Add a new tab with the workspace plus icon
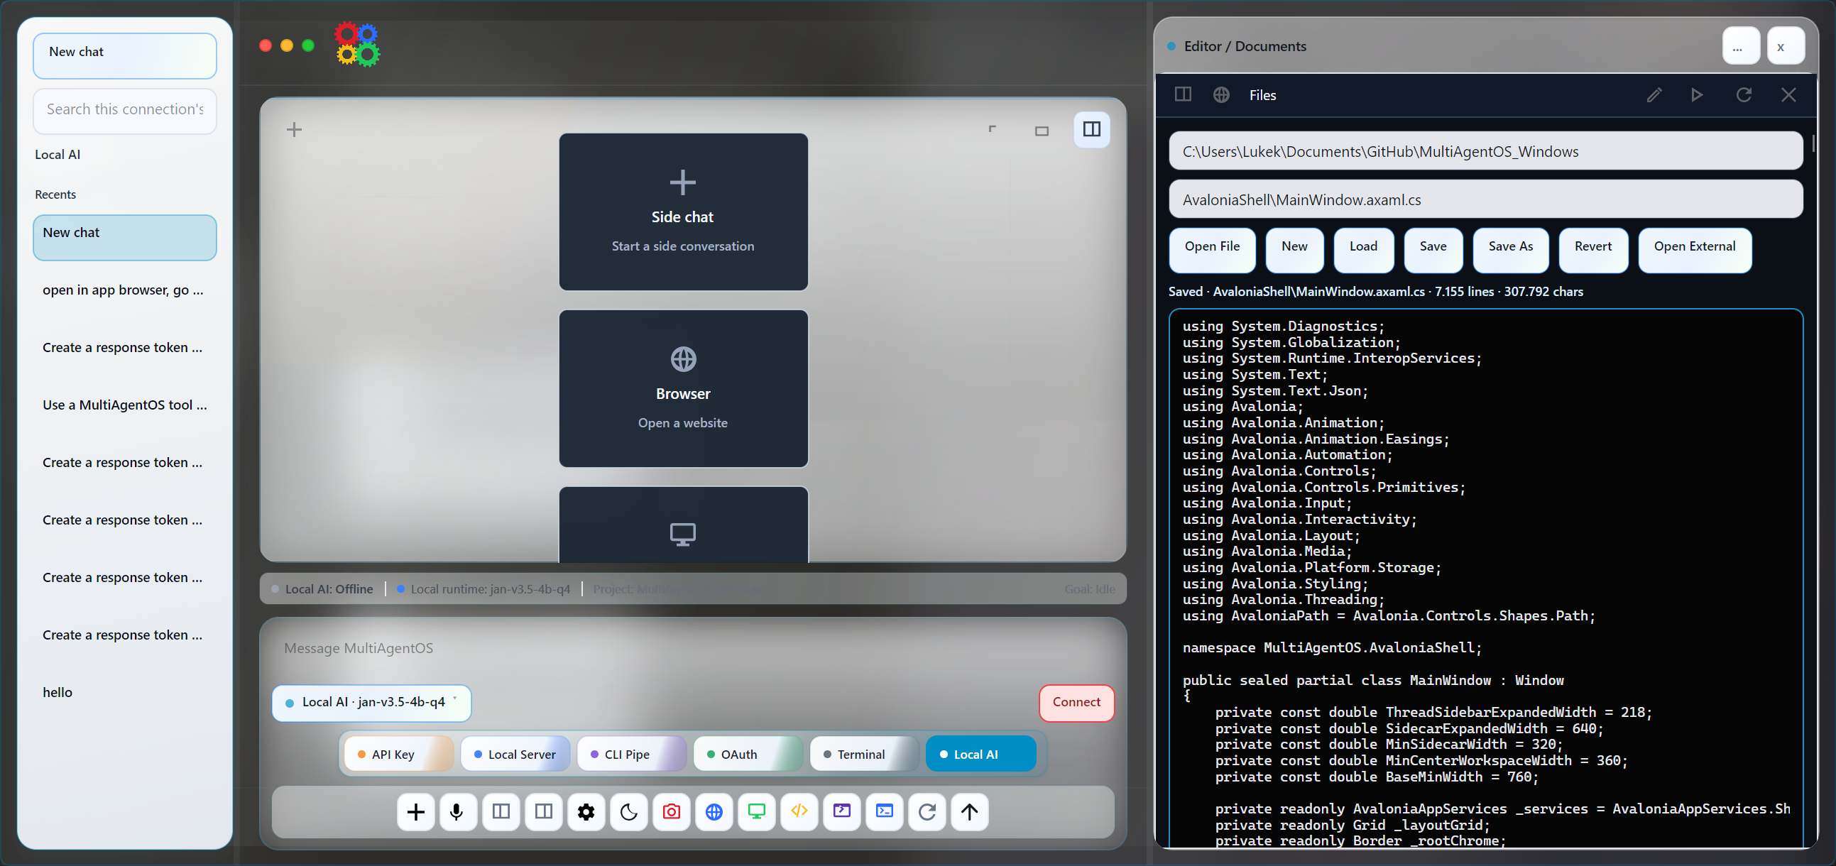Image resolution: width=1836 pixels, height=866 pixels. tap(295, 129)
